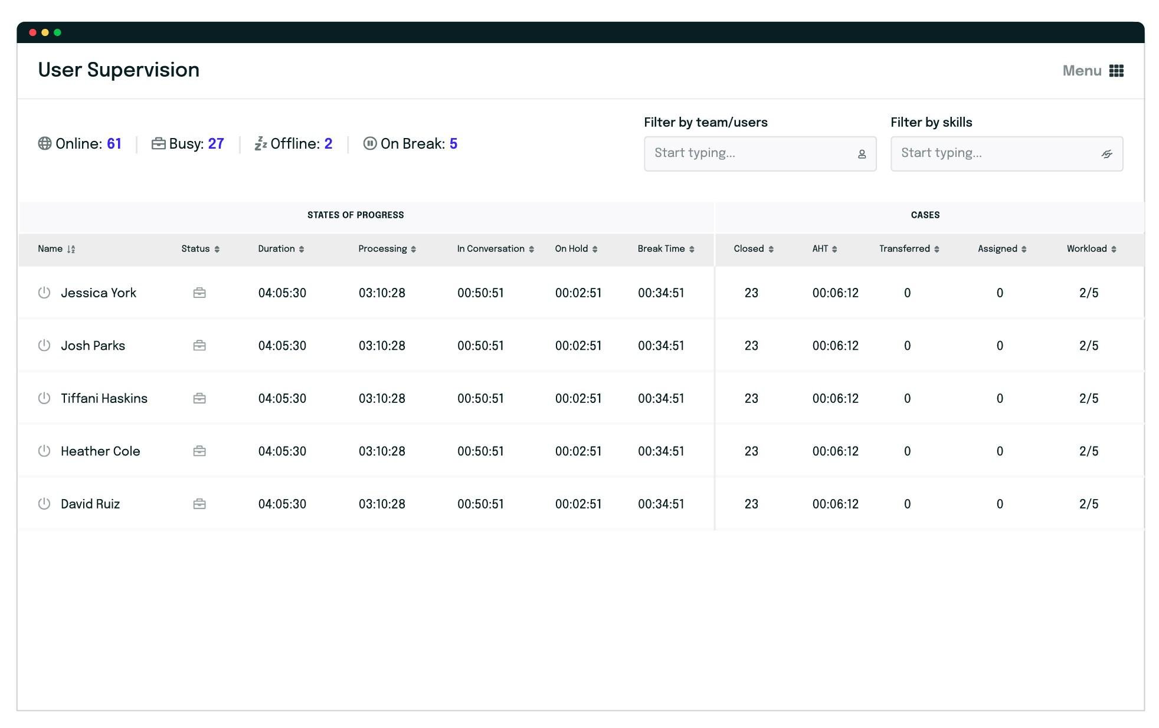Open Heather Cole's user row
This screenshot has width=1159, height=728.
point(581,451)
